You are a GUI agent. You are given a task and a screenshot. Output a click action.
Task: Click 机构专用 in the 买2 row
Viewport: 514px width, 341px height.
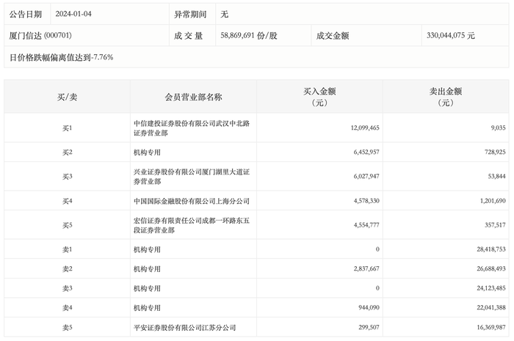147,153
